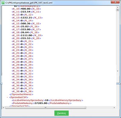This screenshot has height=118, width=121.
Task: Click the app icon in the title bar
Action: pyautogui.click(x=3, y=3)
